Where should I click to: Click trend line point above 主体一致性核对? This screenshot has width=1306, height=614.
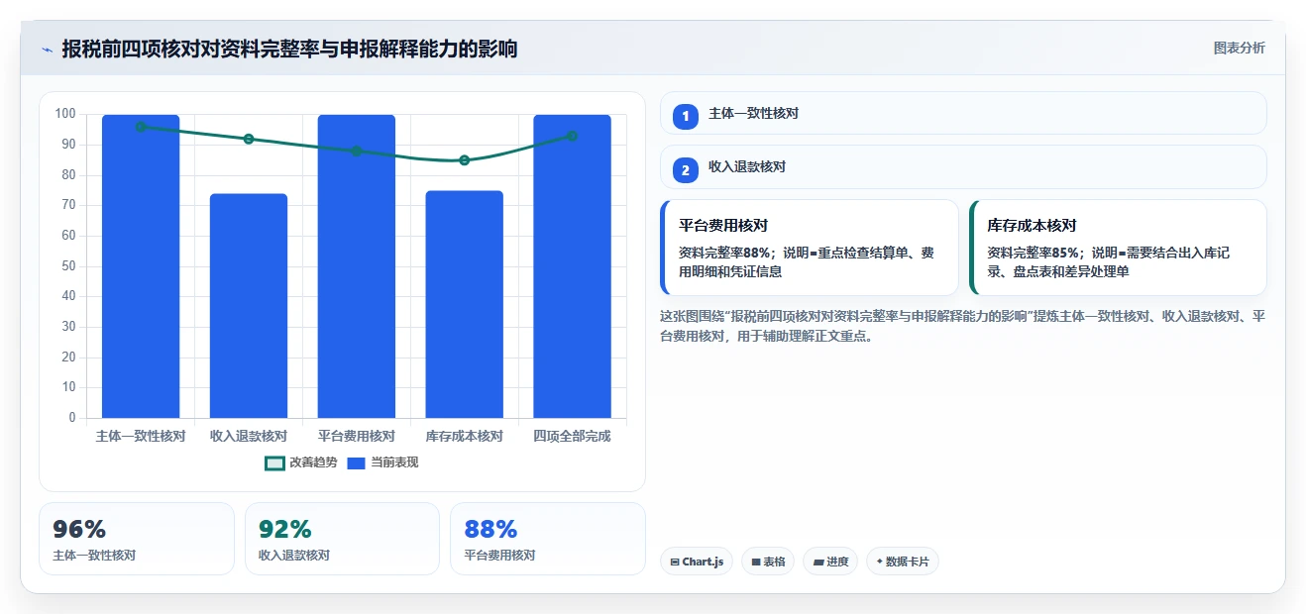[141, 127]
